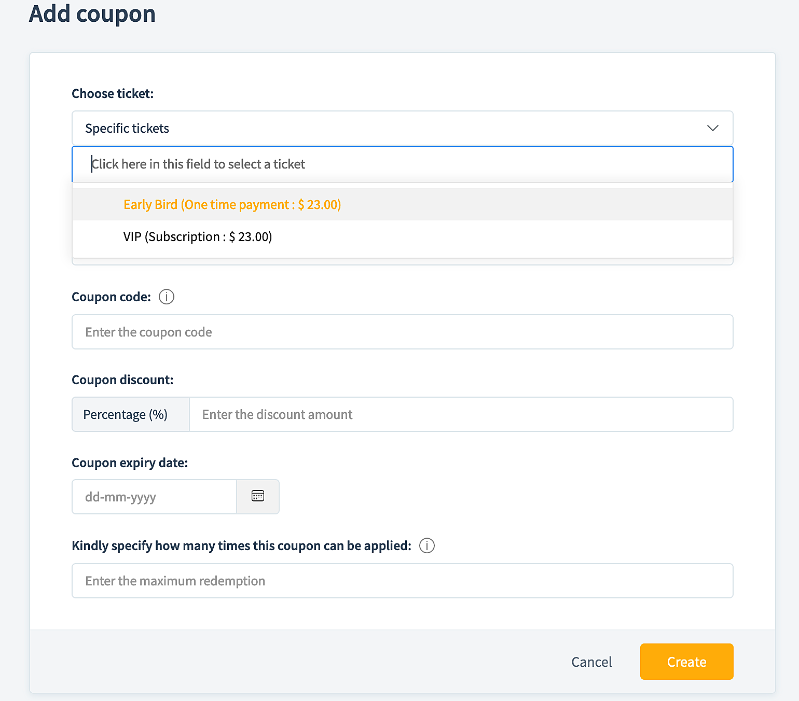Viewport: 799px width, 701px height.
Task: Click into the coupon code input field
Action: click(x=402, y=332)
